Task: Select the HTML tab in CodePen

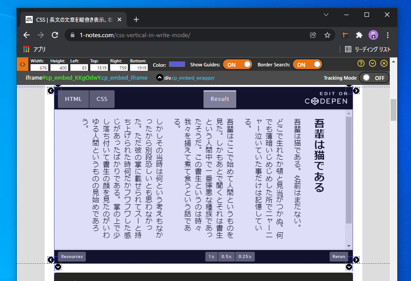Action: click(73, 99)
